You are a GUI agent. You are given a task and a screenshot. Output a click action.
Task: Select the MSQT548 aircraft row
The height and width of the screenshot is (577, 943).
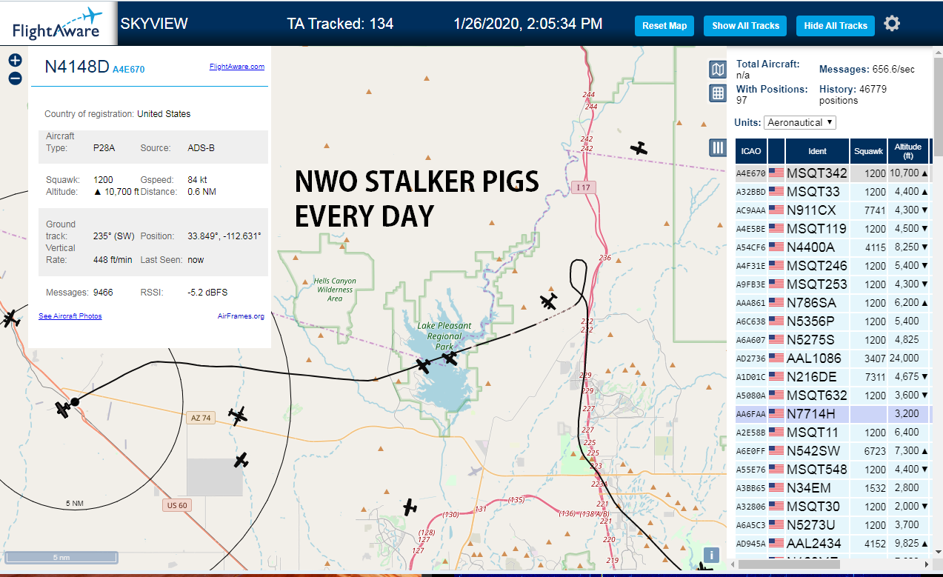click(x=833, y=470)
